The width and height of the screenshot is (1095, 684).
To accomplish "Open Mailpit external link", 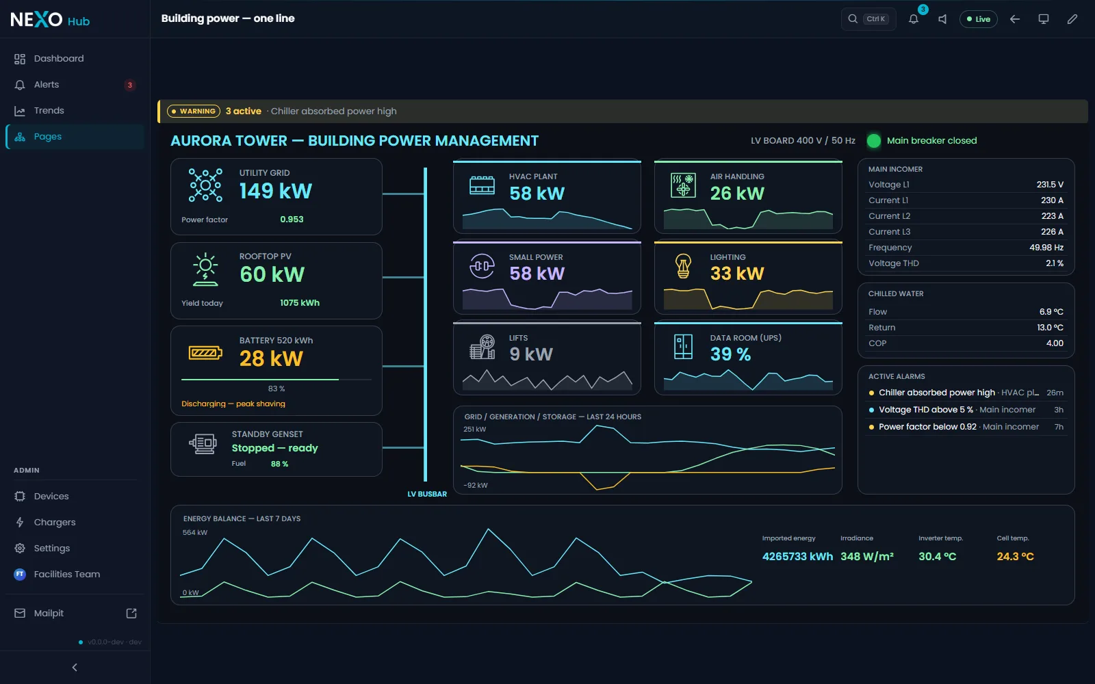I will (x=75, y=614).
